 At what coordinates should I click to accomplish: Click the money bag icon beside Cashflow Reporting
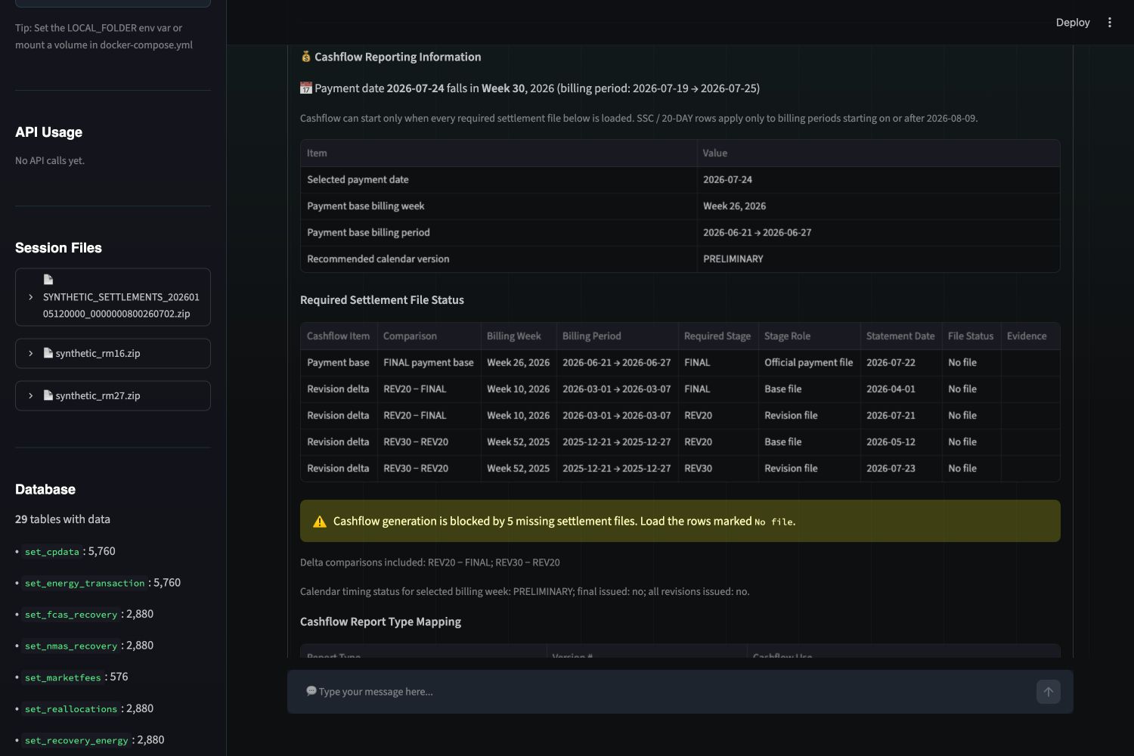[x=306, y=57]
